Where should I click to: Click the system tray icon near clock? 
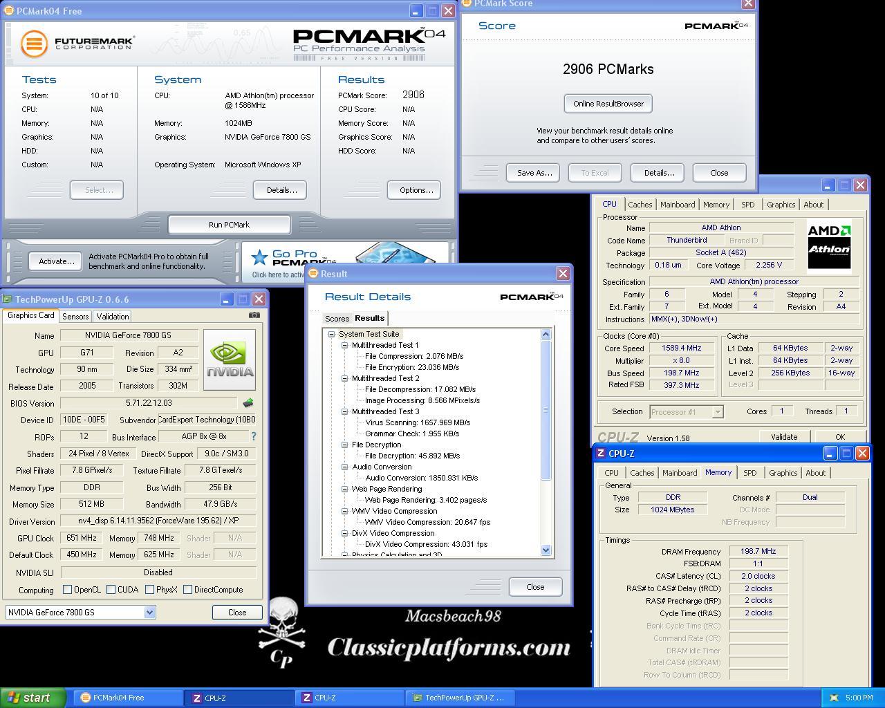pyautogui.click(x=833, y=698)
